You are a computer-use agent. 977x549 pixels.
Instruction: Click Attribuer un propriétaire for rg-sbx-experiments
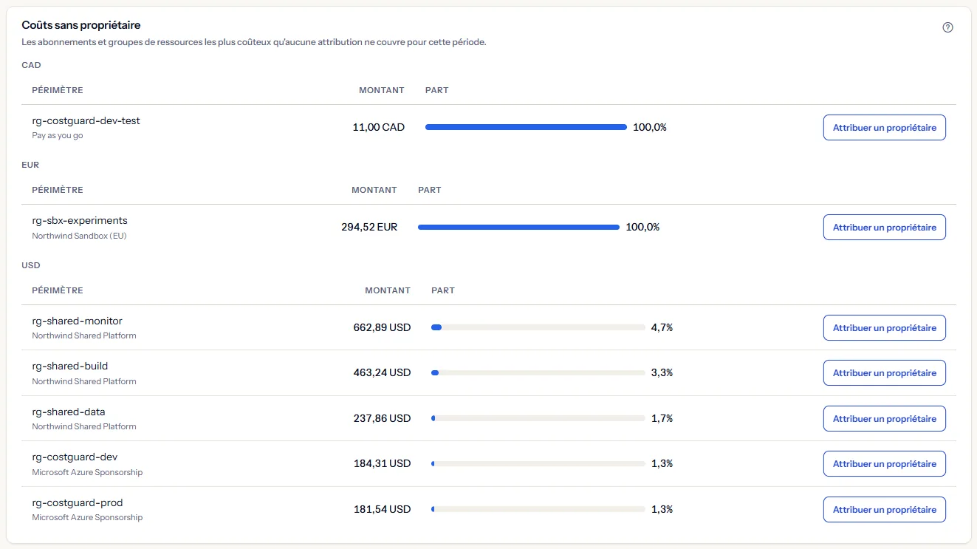pos(884,227)
